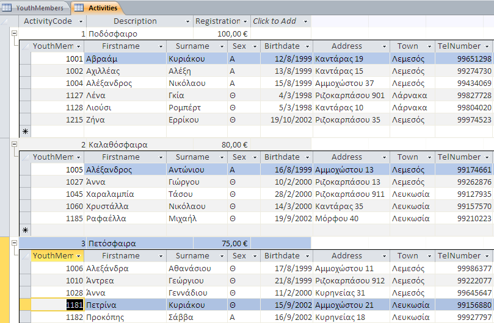Open Sex dropdown in Ποδόσφαιρο subtable
494x323 pixels.
(255, 46)
